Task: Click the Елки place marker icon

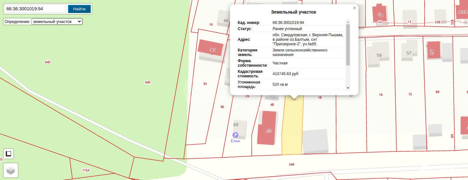Action: [x=235, y=135]
